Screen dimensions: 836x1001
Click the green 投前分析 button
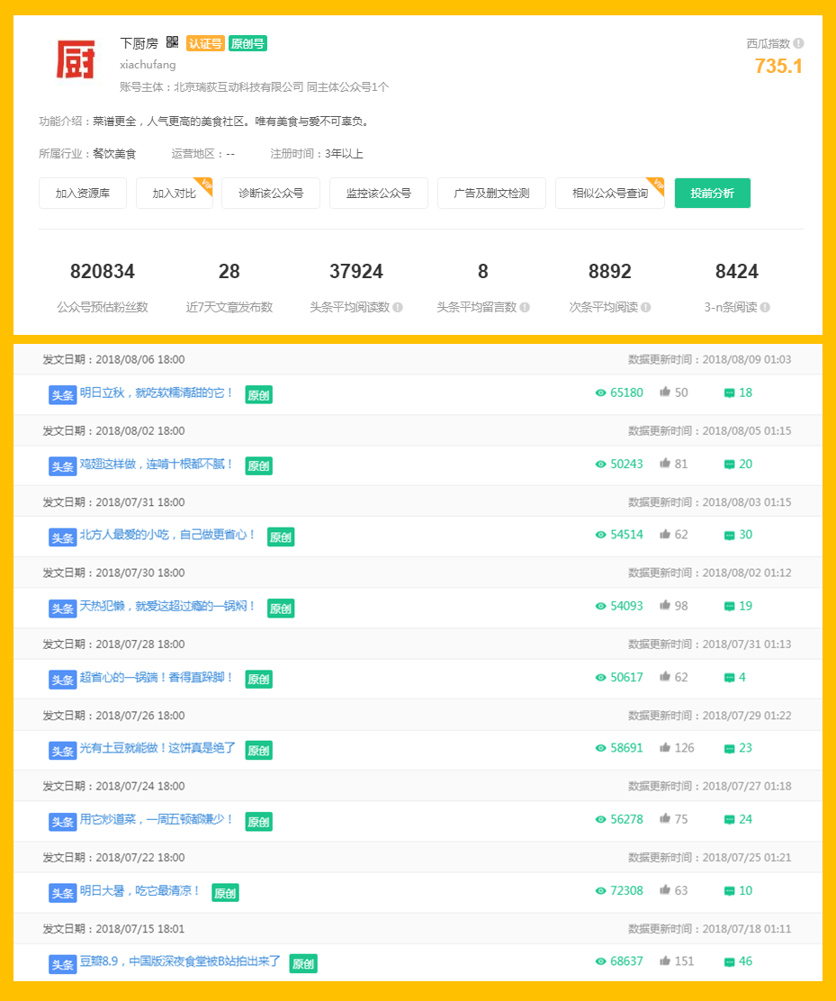tap(712, 194)
